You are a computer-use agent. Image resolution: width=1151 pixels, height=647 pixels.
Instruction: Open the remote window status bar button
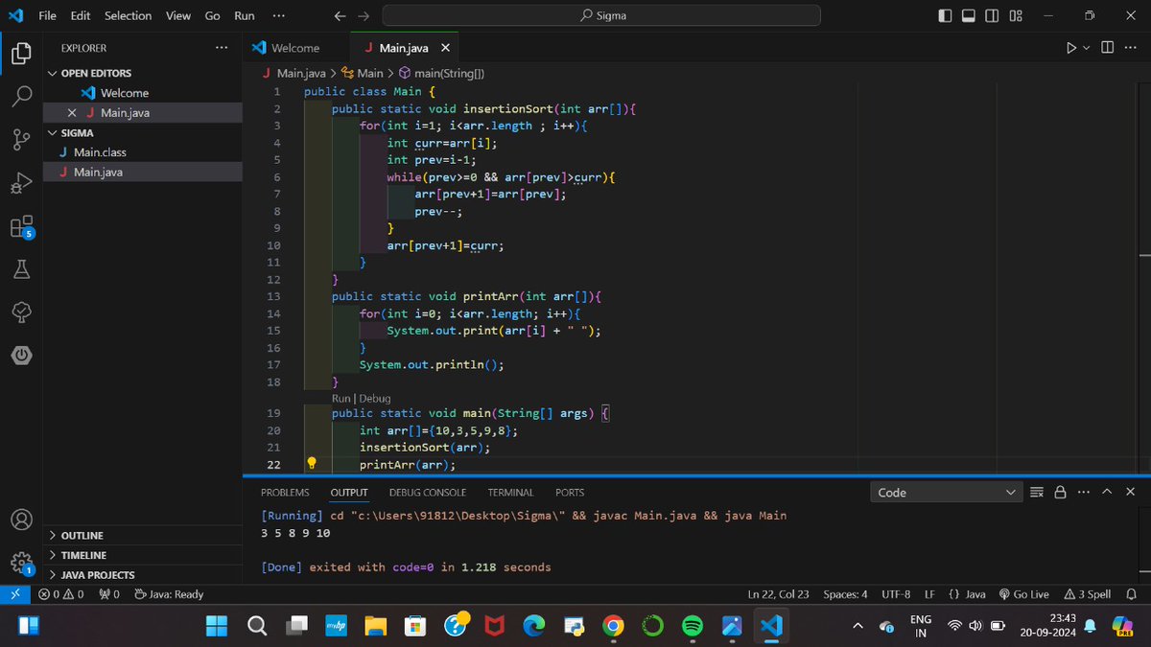click(x=14, y=594)
